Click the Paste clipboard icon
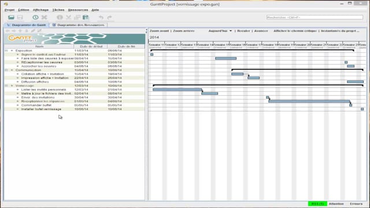Screen dimensions: 370x208 pyautogui.click(x=86, y=17)
